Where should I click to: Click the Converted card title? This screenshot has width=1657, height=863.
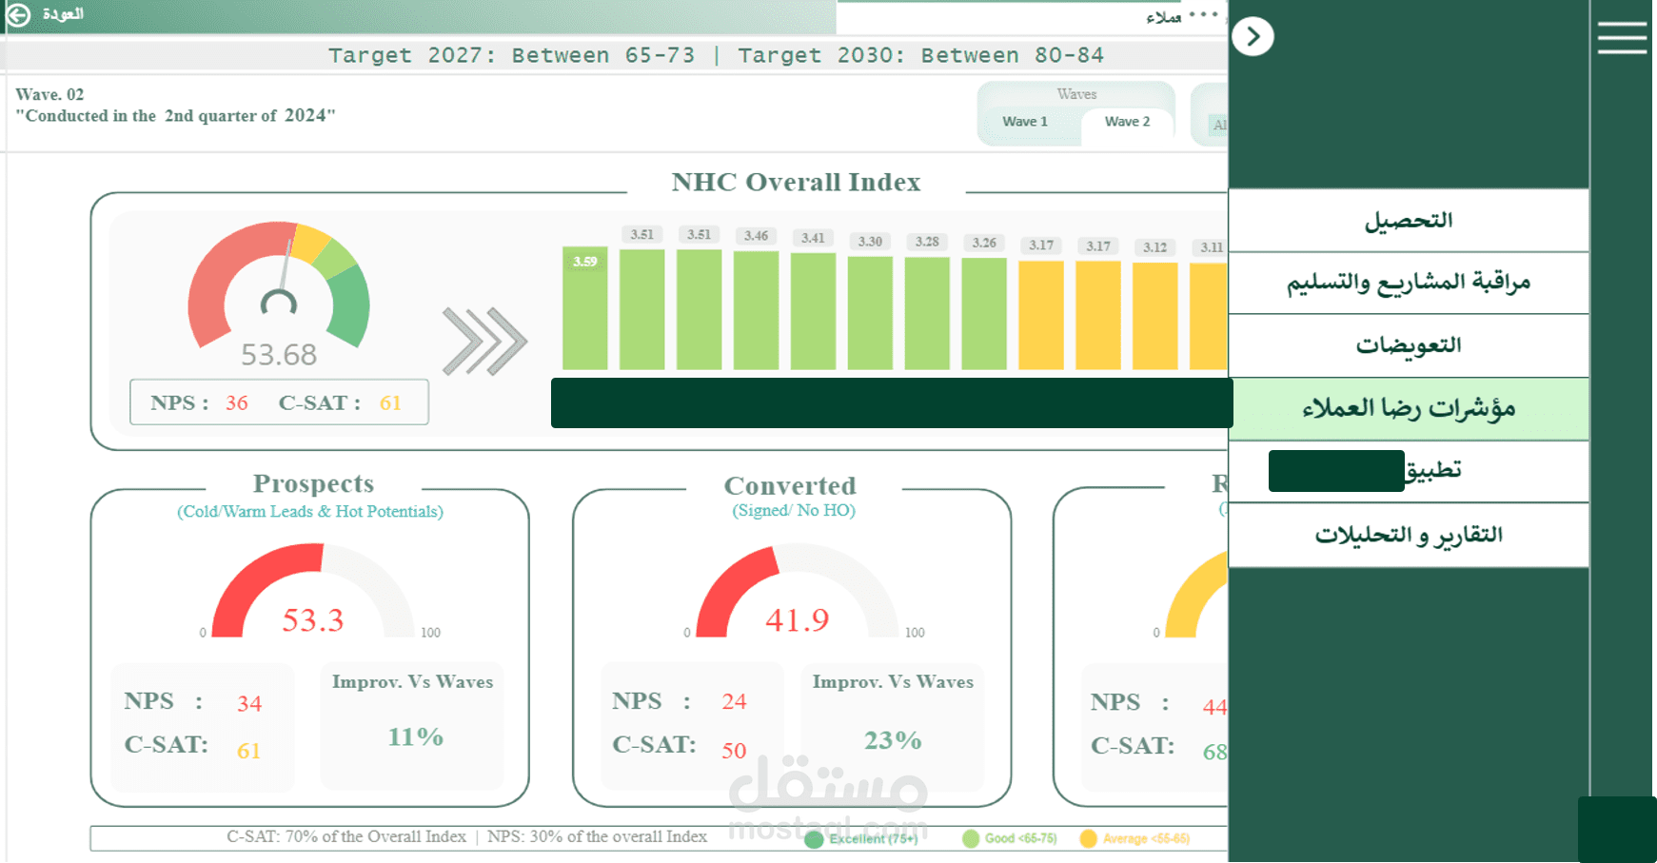pyautogui.click(x=790, y=485)
